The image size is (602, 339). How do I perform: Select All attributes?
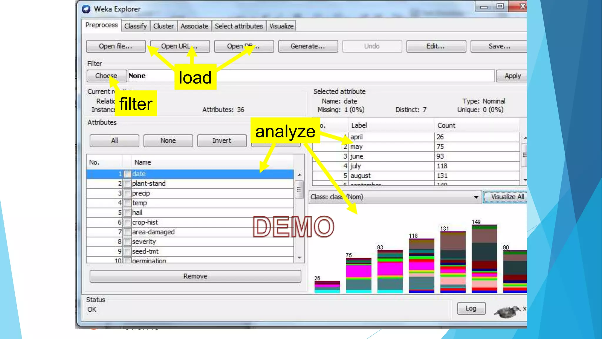tap(114, 141)
